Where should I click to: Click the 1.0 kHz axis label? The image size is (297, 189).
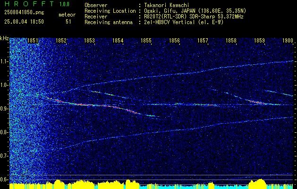point(4,86)
